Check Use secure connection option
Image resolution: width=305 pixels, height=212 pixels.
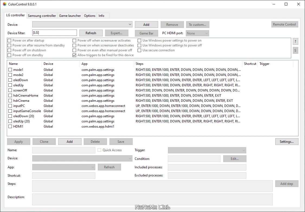(x=139, y=50)
